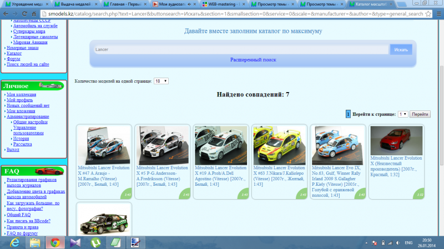Switch to Выдача медалей tab
This screenshot has height=249, width=444.
click(75, 4)
